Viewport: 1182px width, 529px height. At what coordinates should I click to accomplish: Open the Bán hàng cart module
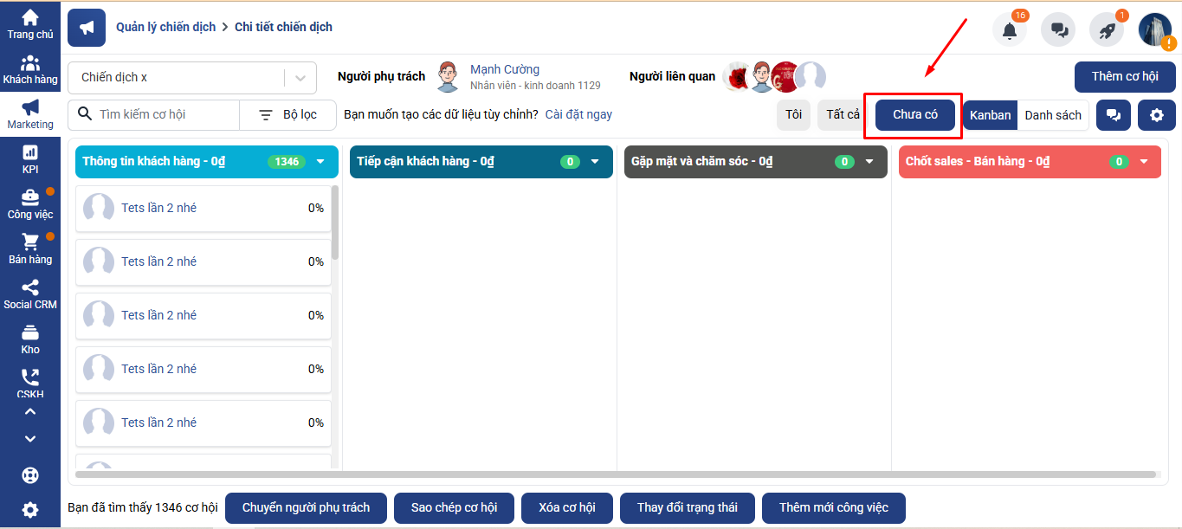[x=30, y=248]
